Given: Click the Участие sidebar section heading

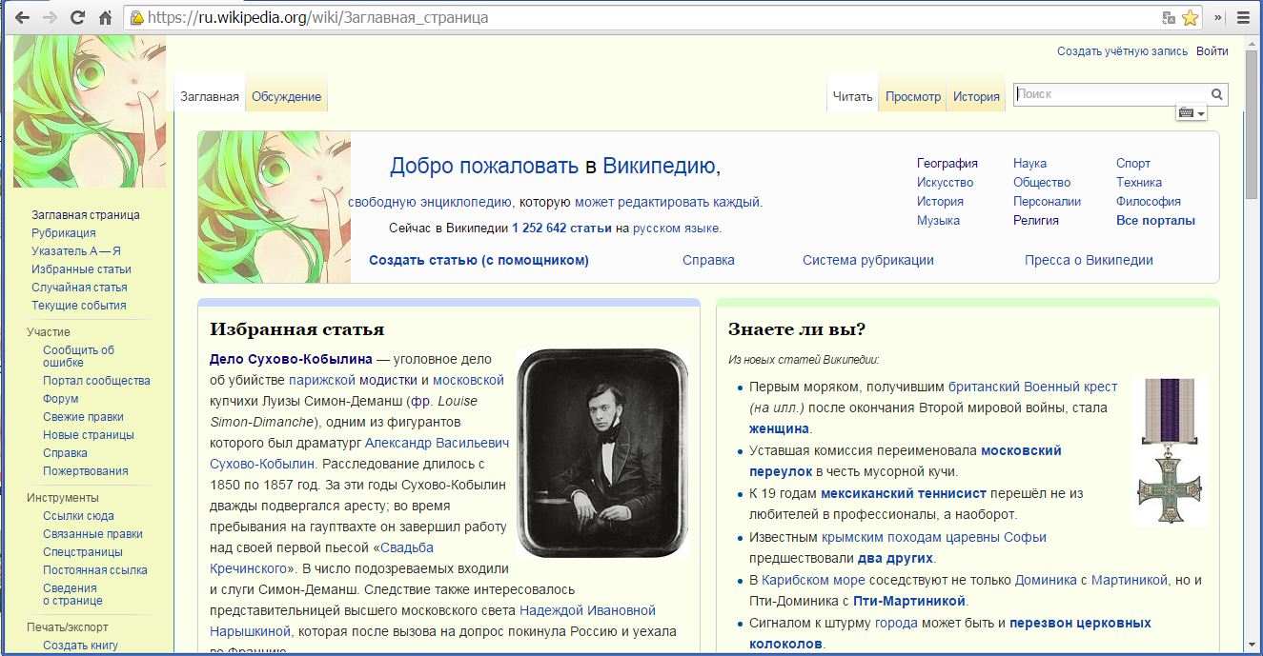Looking at the screenshot, I should click(48, 332).
